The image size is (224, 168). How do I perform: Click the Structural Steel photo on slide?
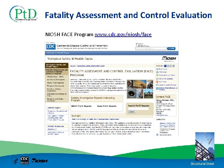[x=205, y=147]
